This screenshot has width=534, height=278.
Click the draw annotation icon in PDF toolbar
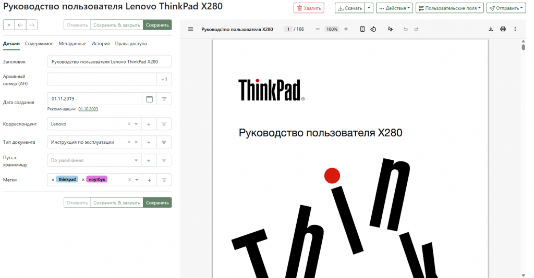pos(390,29)
